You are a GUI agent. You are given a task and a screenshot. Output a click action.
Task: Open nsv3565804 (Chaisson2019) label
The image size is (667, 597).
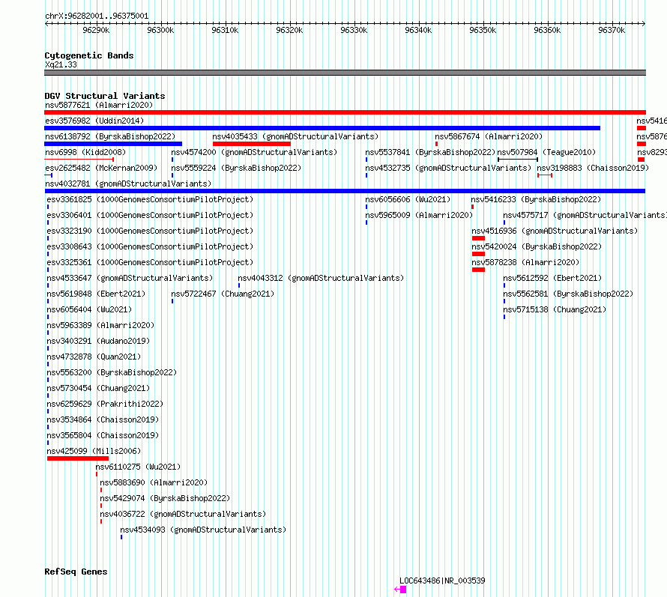[103, 435]
